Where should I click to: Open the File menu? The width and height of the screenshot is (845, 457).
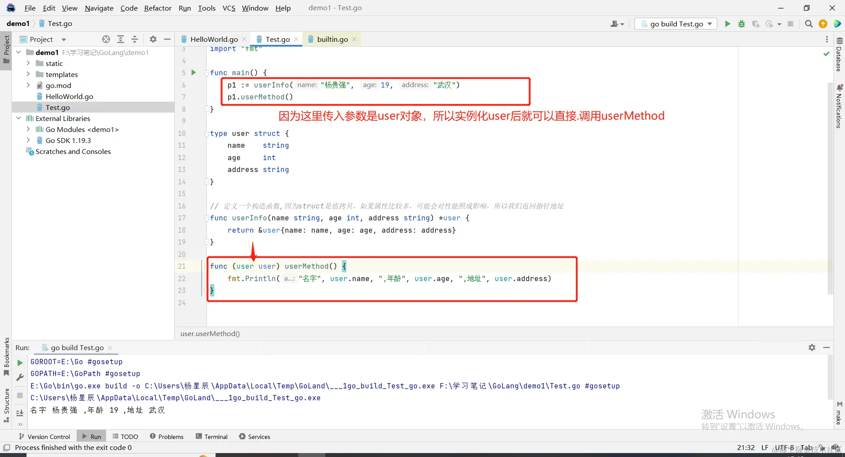[30, 8]
